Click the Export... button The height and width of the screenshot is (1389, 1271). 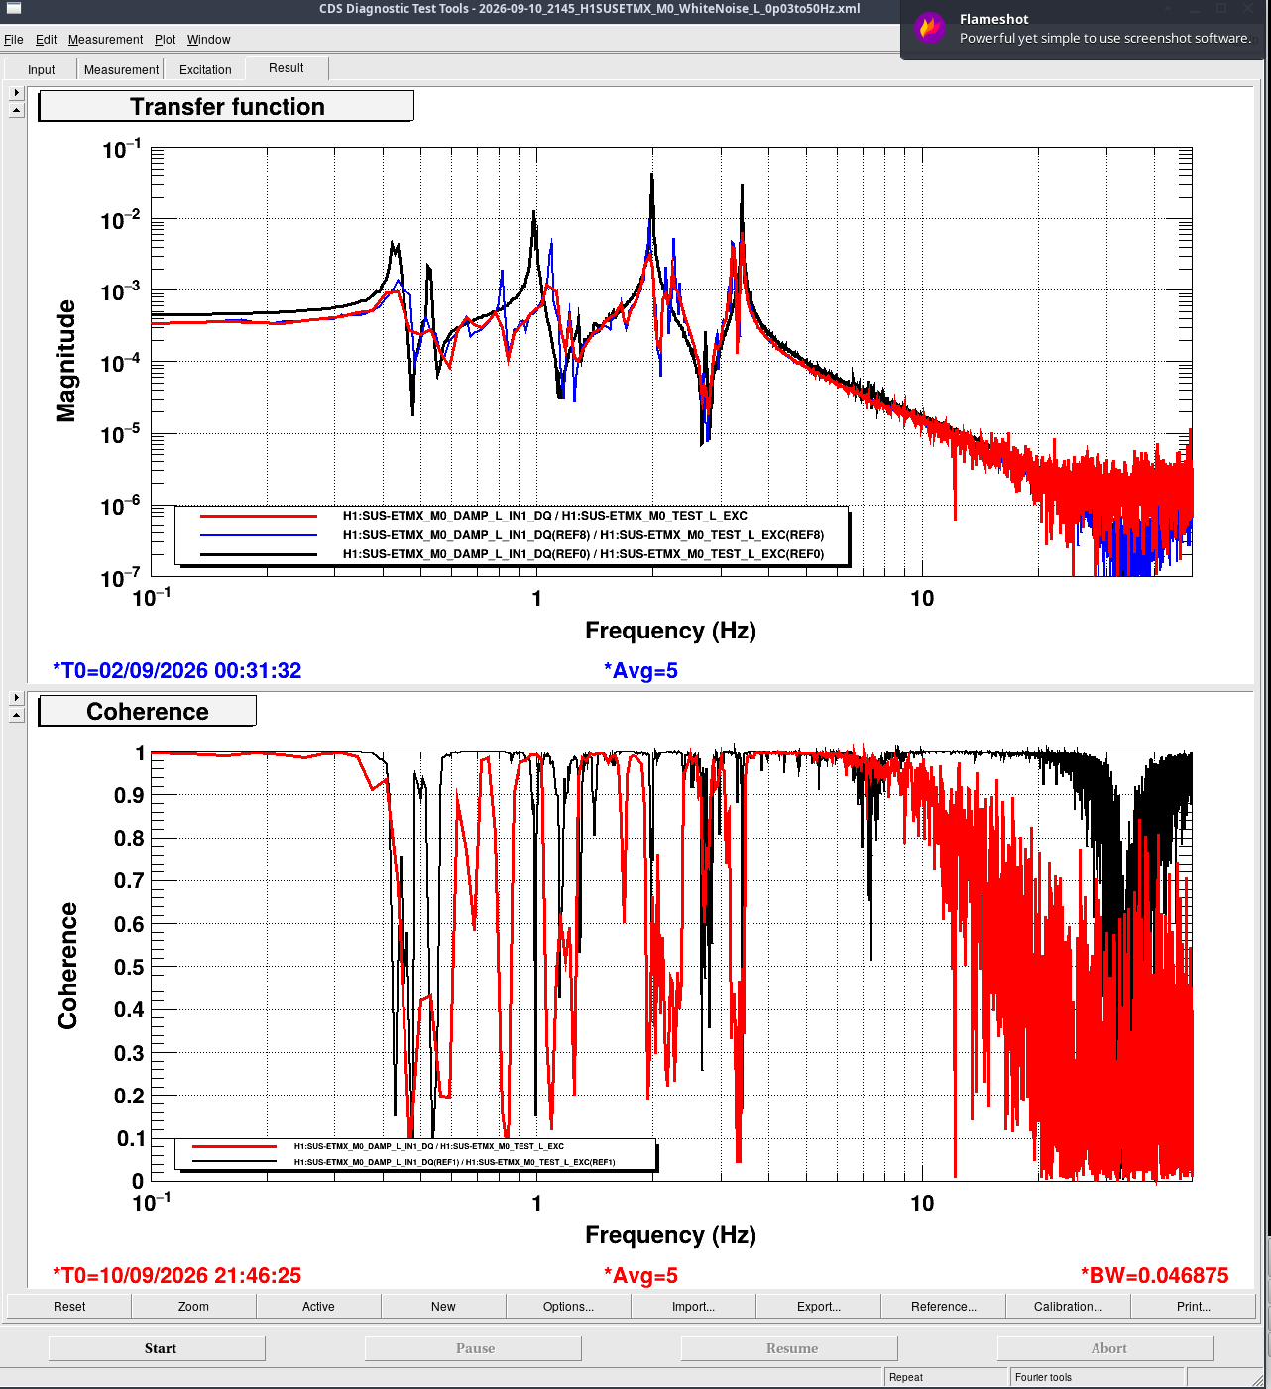[818, 1306]
